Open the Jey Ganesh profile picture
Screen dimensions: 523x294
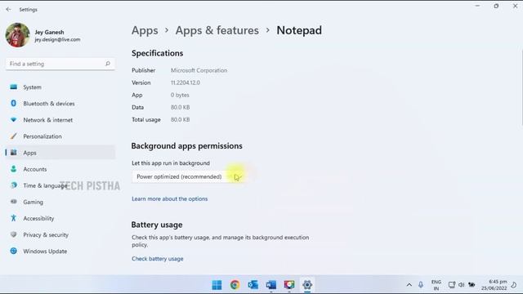(18, 35)
